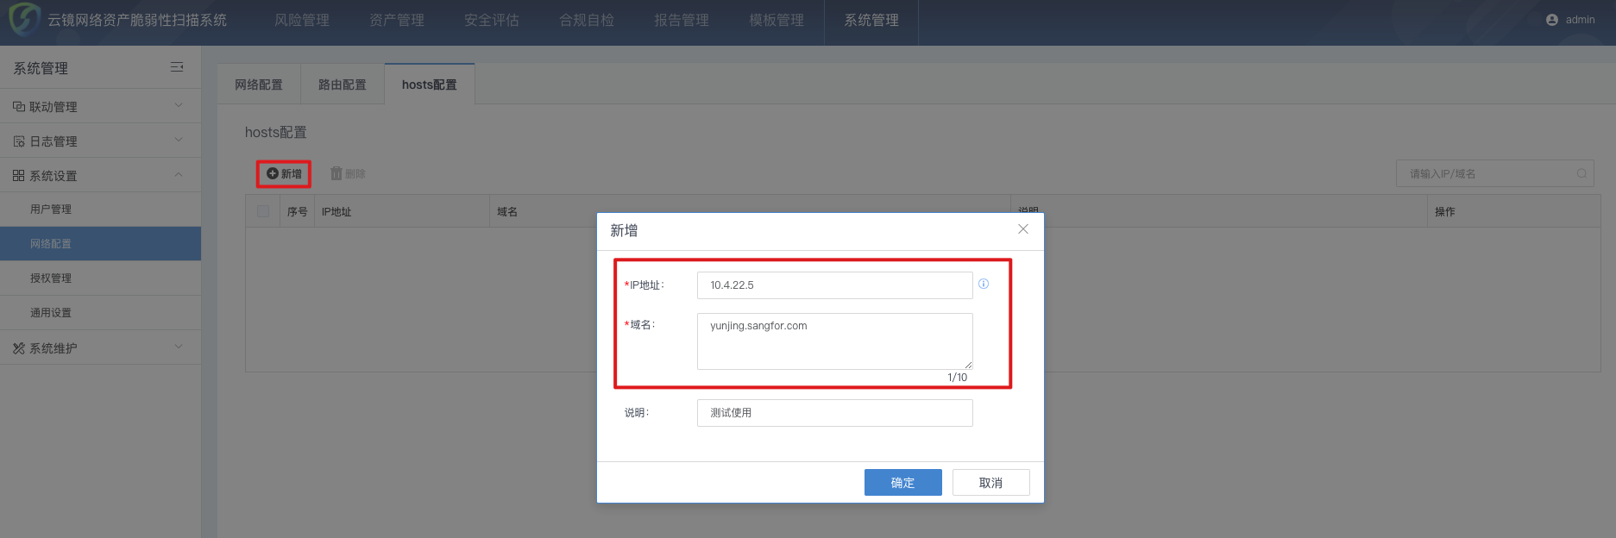This screenshot has width=1616, height=538.
Task: Tick the select-all checkbox in the table header
Action: 263,211
